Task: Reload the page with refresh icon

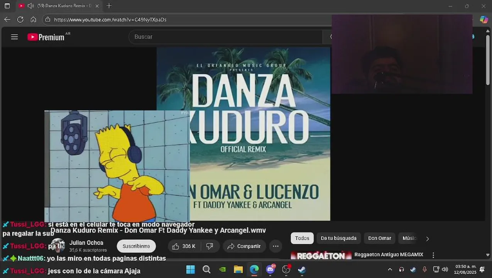Action: [20, 19]
